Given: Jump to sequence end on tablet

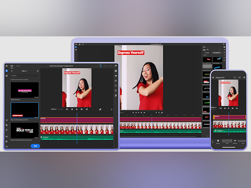Looking at the screenshot, I should pos(87,109).
